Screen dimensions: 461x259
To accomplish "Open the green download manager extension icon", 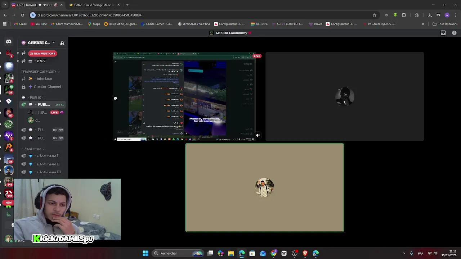I will click(395, 15).
